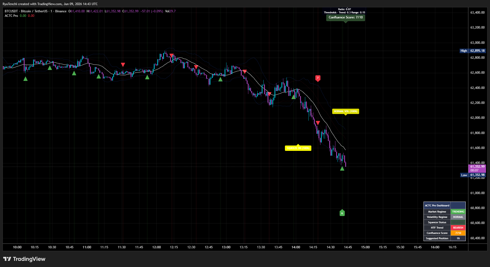This screenshot has height=267, width=490.
Task: Click the orange 7/10 dashboard cell
Action: pyautogui.click(x=458, y=233)
